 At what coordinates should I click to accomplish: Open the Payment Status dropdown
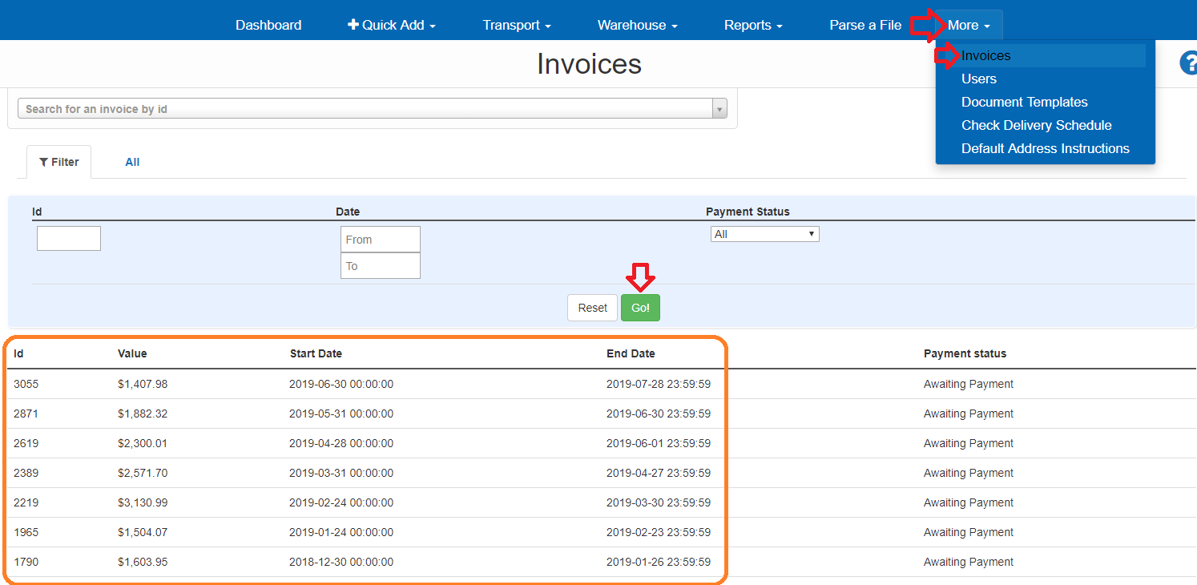pyautogui.click(x=764, y=234)
